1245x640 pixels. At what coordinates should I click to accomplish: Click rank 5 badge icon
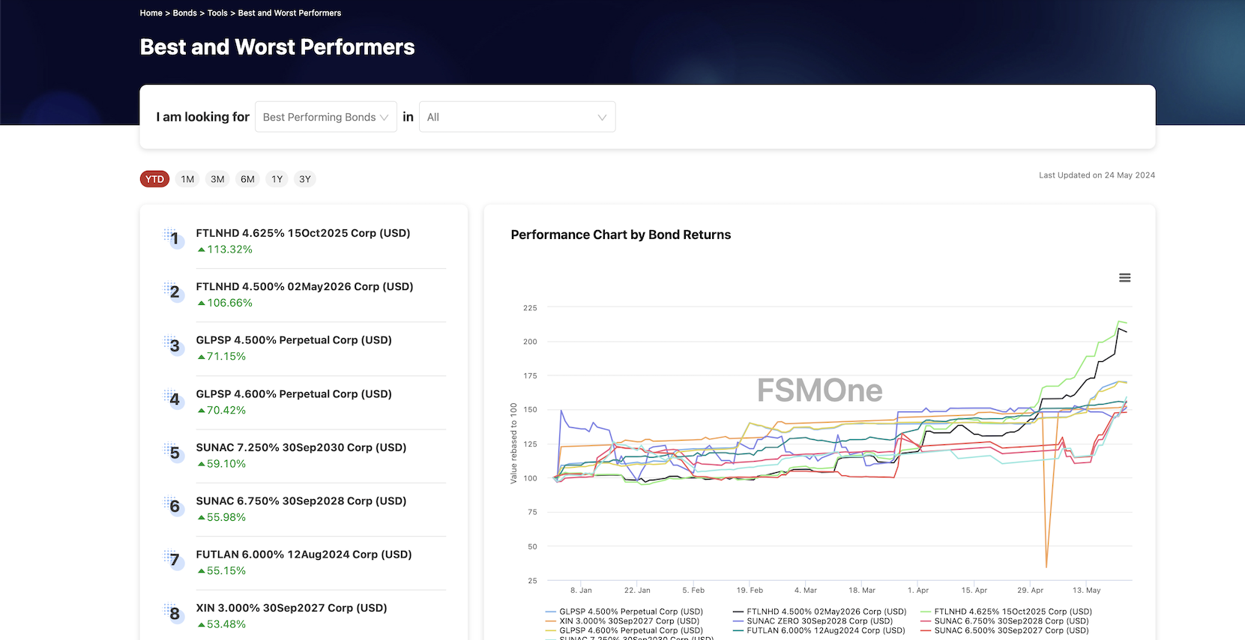coord(174,453)
